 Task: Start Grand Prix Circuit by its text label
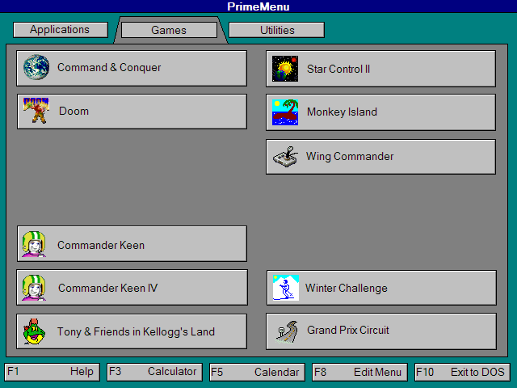point(348,330)
